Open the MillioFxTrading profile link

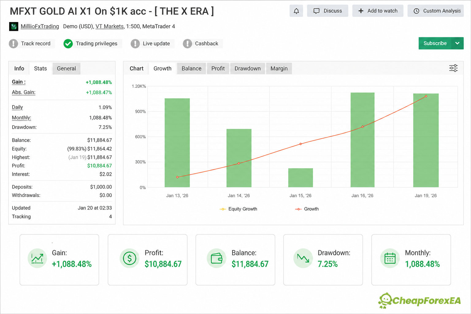40,26
